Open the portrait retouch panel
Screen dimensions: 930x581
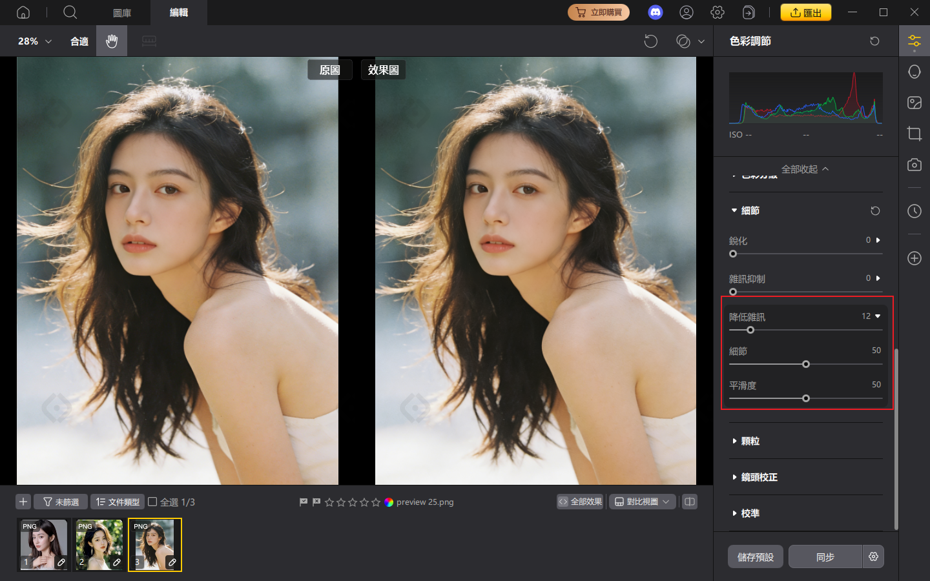[x=914, y=71]
